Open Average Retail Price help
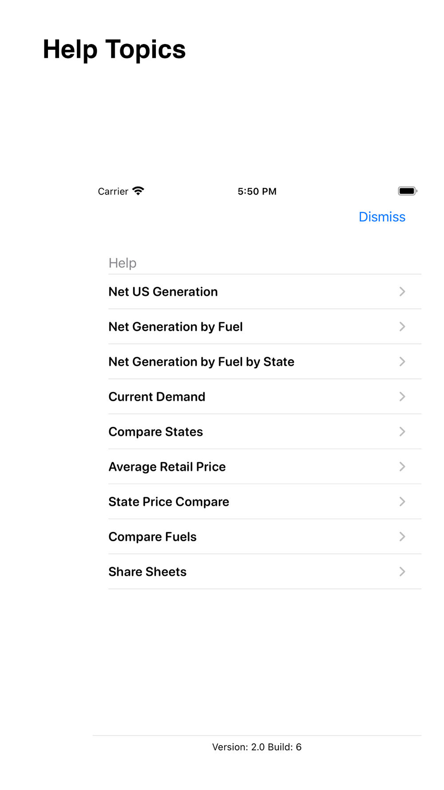 pos(167,467)
